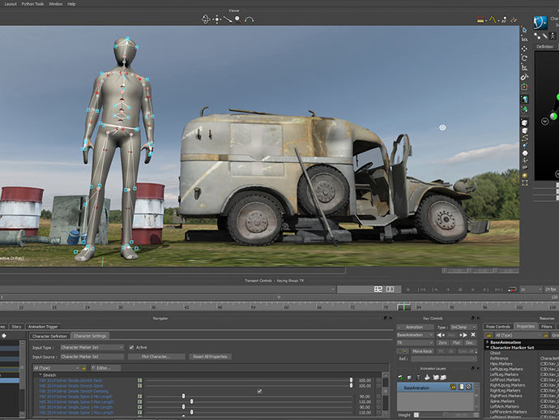Open the Python Tools menu
Viewport: 559px width, 420px height.
pyautogui.click(x=32, y=4)
